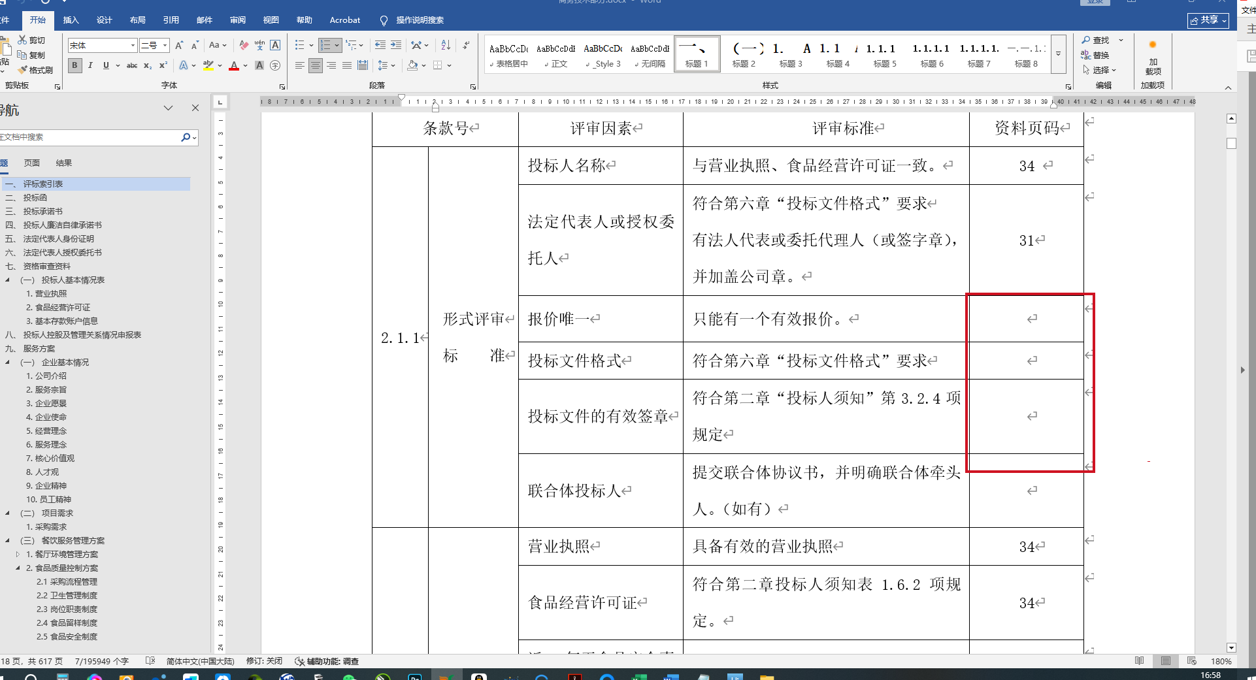Shrink font size with the smaller-A icon
This screenshot has width=1256, height=680.
(195, 45)
